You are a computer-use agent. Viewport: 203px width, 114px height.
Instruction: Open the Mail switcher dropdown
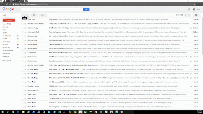tap(5, 15)
